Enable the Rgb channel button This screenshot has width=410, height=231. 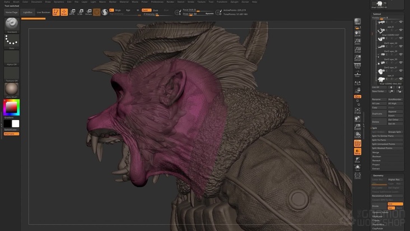(x=128, y=10)
